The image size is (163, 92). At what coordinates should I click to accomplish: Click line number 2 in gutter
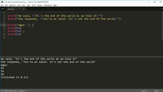coord(4,16)
